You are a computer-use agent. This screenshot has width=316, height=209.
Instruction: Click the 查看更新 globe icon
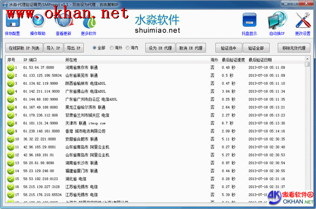pyautogui.click(x=63, y=21)
